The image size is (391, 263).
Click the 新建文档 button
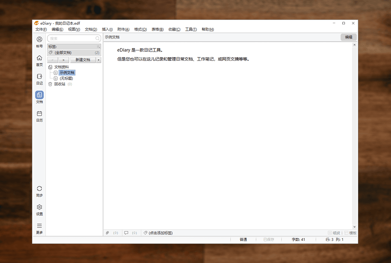(x=83, y=60)
